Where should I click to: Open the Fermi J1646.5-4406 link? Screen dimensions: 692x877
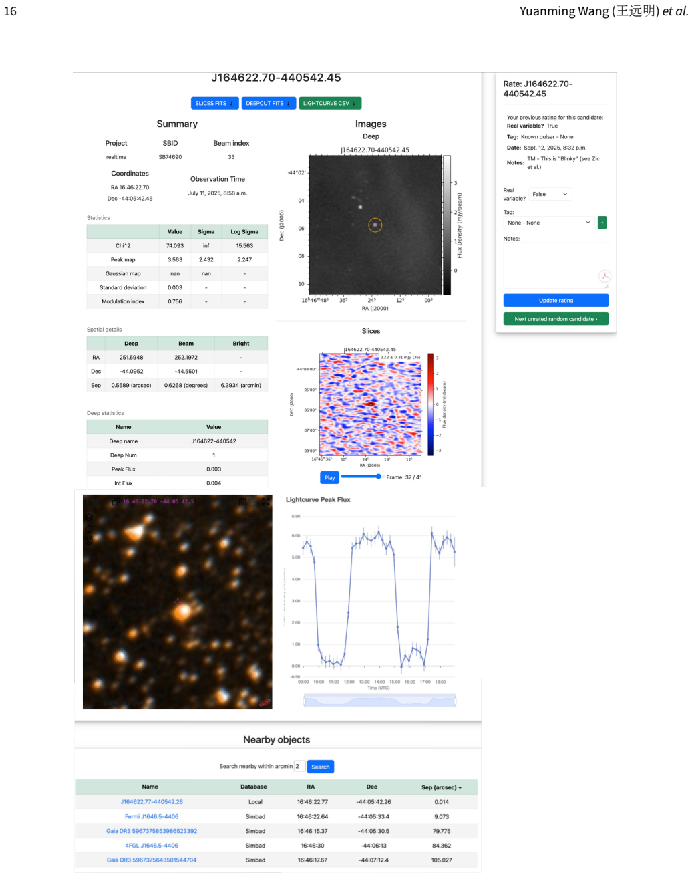pos(152,816)
